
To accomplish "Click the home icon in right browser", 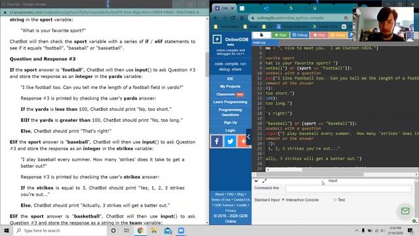I will point(242,18).
